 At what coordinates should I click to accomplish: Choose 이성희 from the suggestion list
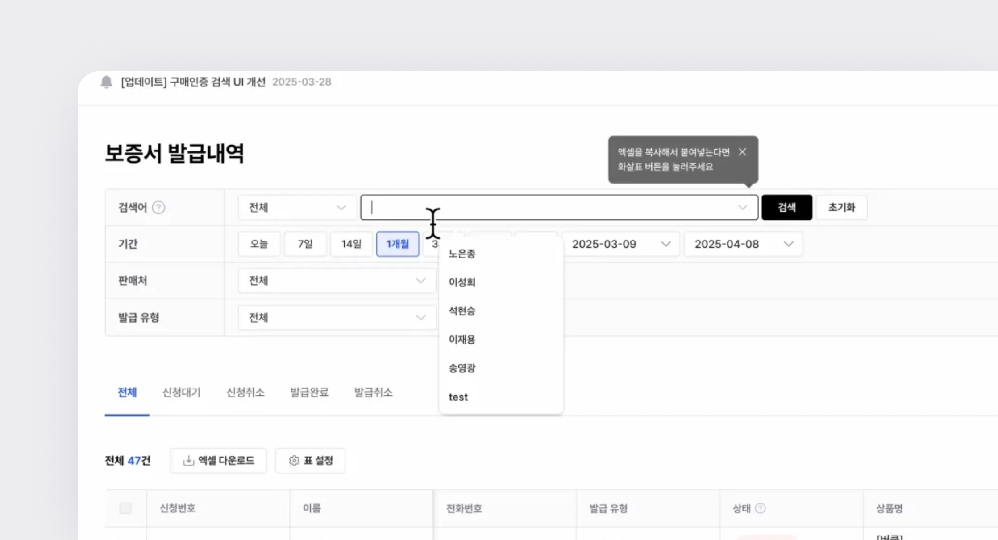point(462,282)
